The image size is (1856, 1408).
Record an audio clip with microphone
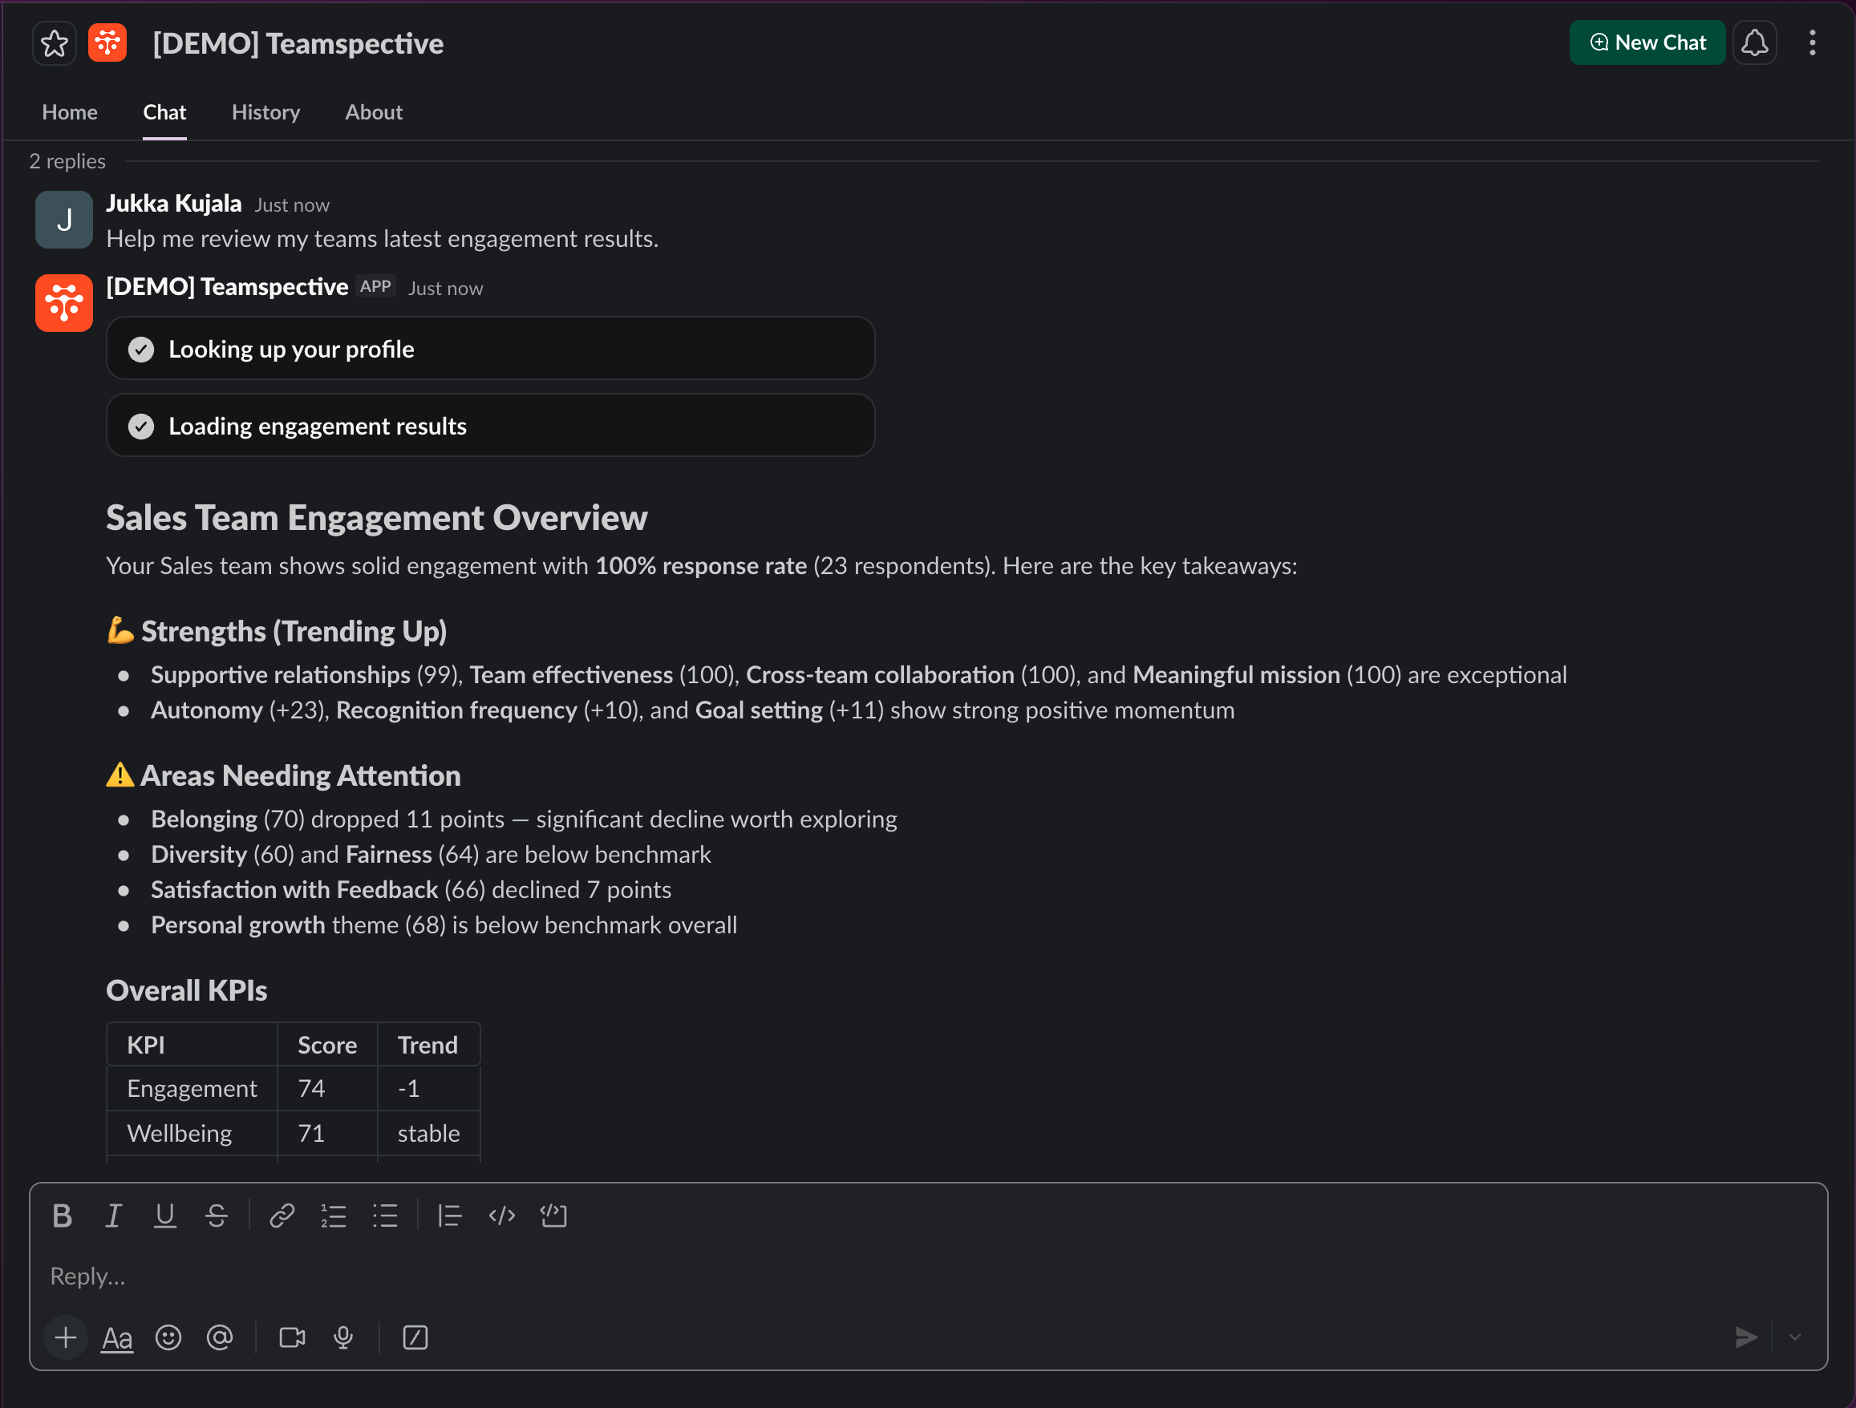[343, 1337]
